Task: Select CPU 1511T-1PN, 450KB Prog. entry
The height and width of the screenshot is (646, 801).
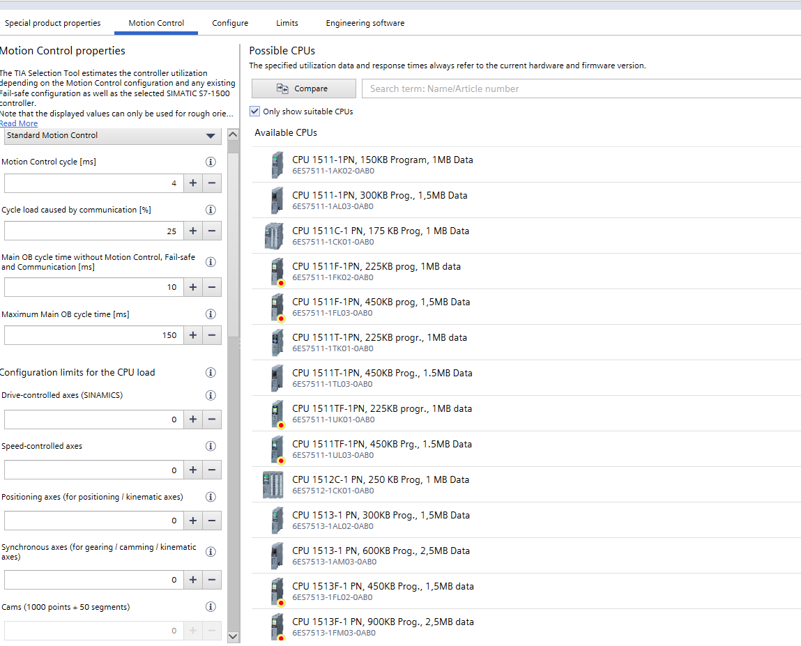Action: point(526,378)
